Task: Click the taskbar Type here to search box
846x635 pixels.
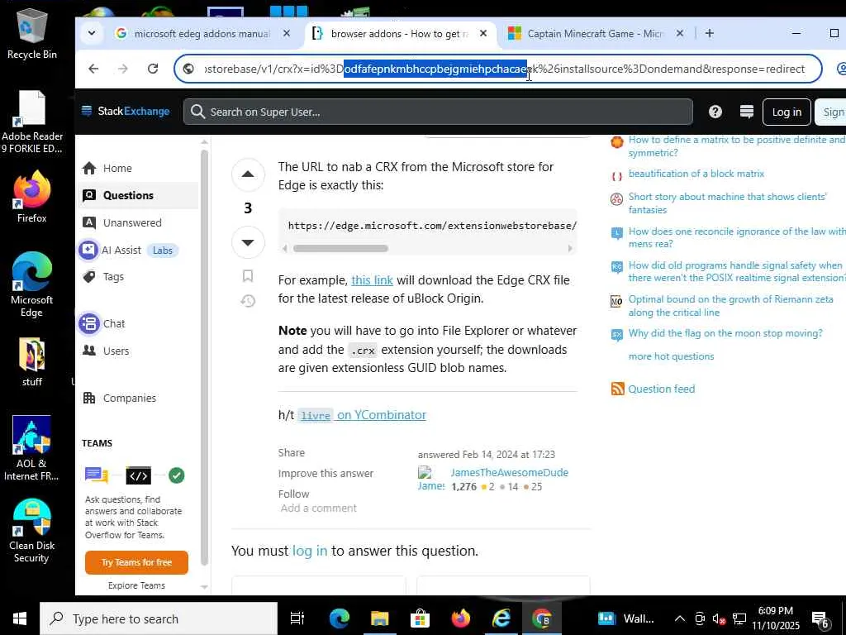Action: point(159,618)
